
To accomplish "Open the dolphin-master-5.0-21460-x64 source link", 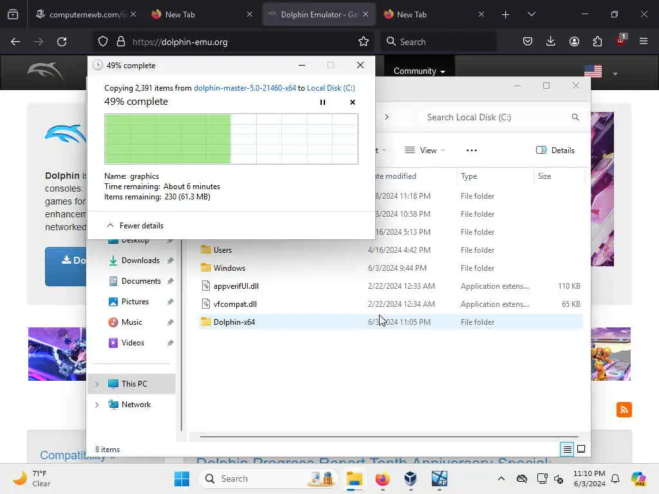I will pos(245,87).
